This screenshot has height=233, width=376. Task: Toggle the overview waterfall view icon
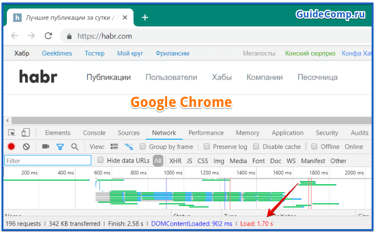pyautogui.click(x=129, y=147)
